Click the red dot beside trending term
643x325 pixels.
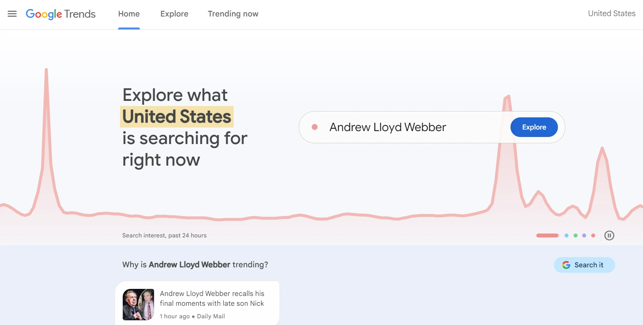click(x=314, y=127)
